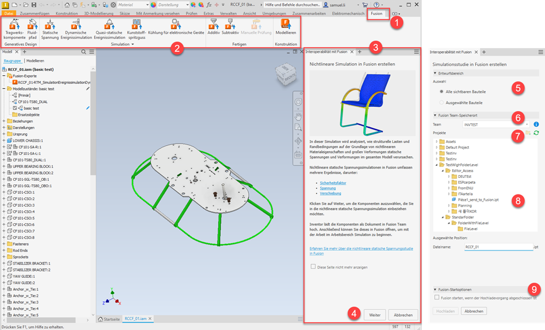
Task: Open the Modell browser panel menu
Action: tap(92, 52)
